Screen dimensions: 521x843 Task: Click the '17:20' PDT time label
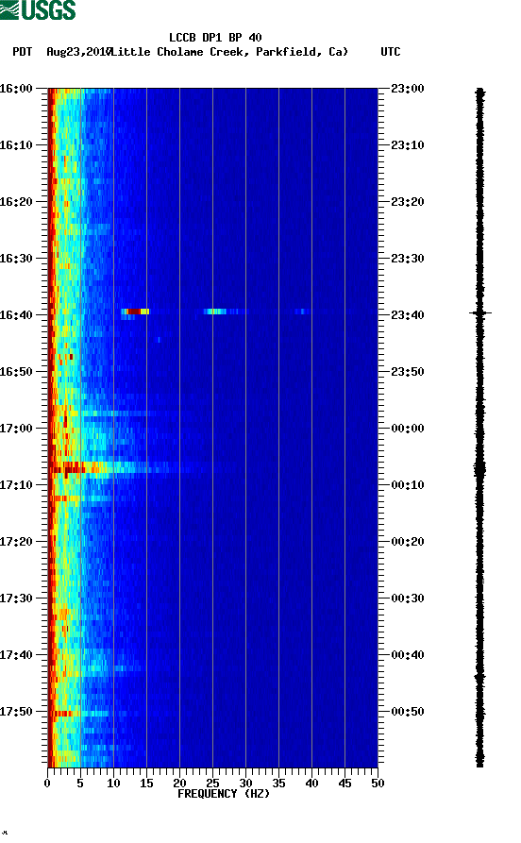click(x=16, y=542)
